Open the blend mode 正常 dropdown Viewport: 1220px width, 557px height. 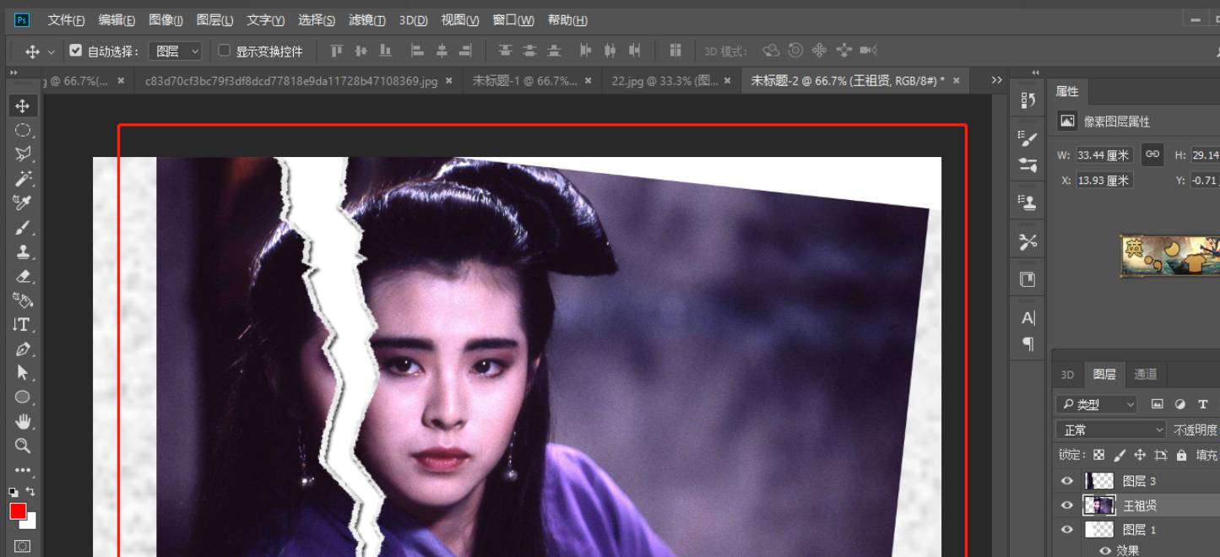pyautogui.click(x=1111, y=430)
